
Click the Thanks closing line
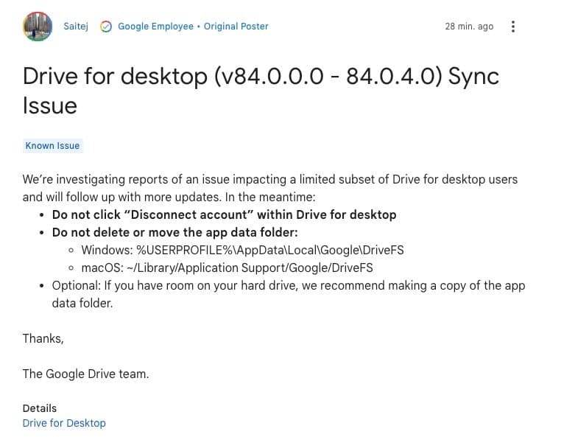pyautogui.click(x=43, y=338)
